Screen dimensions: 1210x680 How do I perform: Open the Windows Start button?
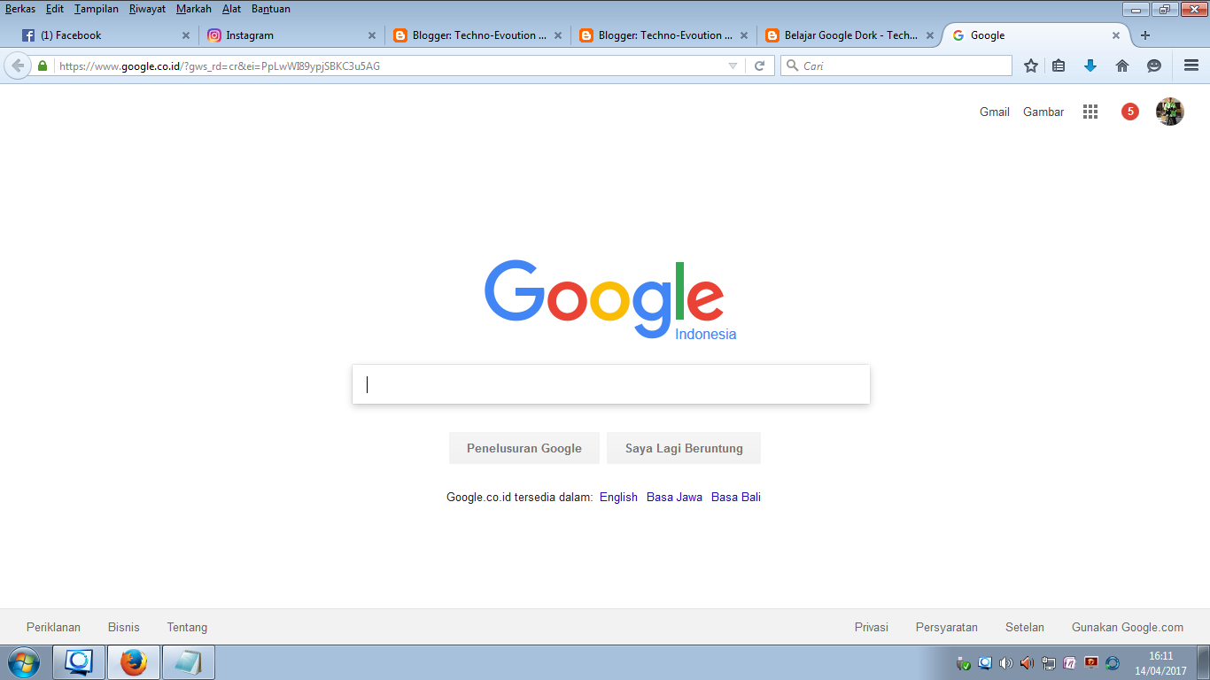(22, 661)
